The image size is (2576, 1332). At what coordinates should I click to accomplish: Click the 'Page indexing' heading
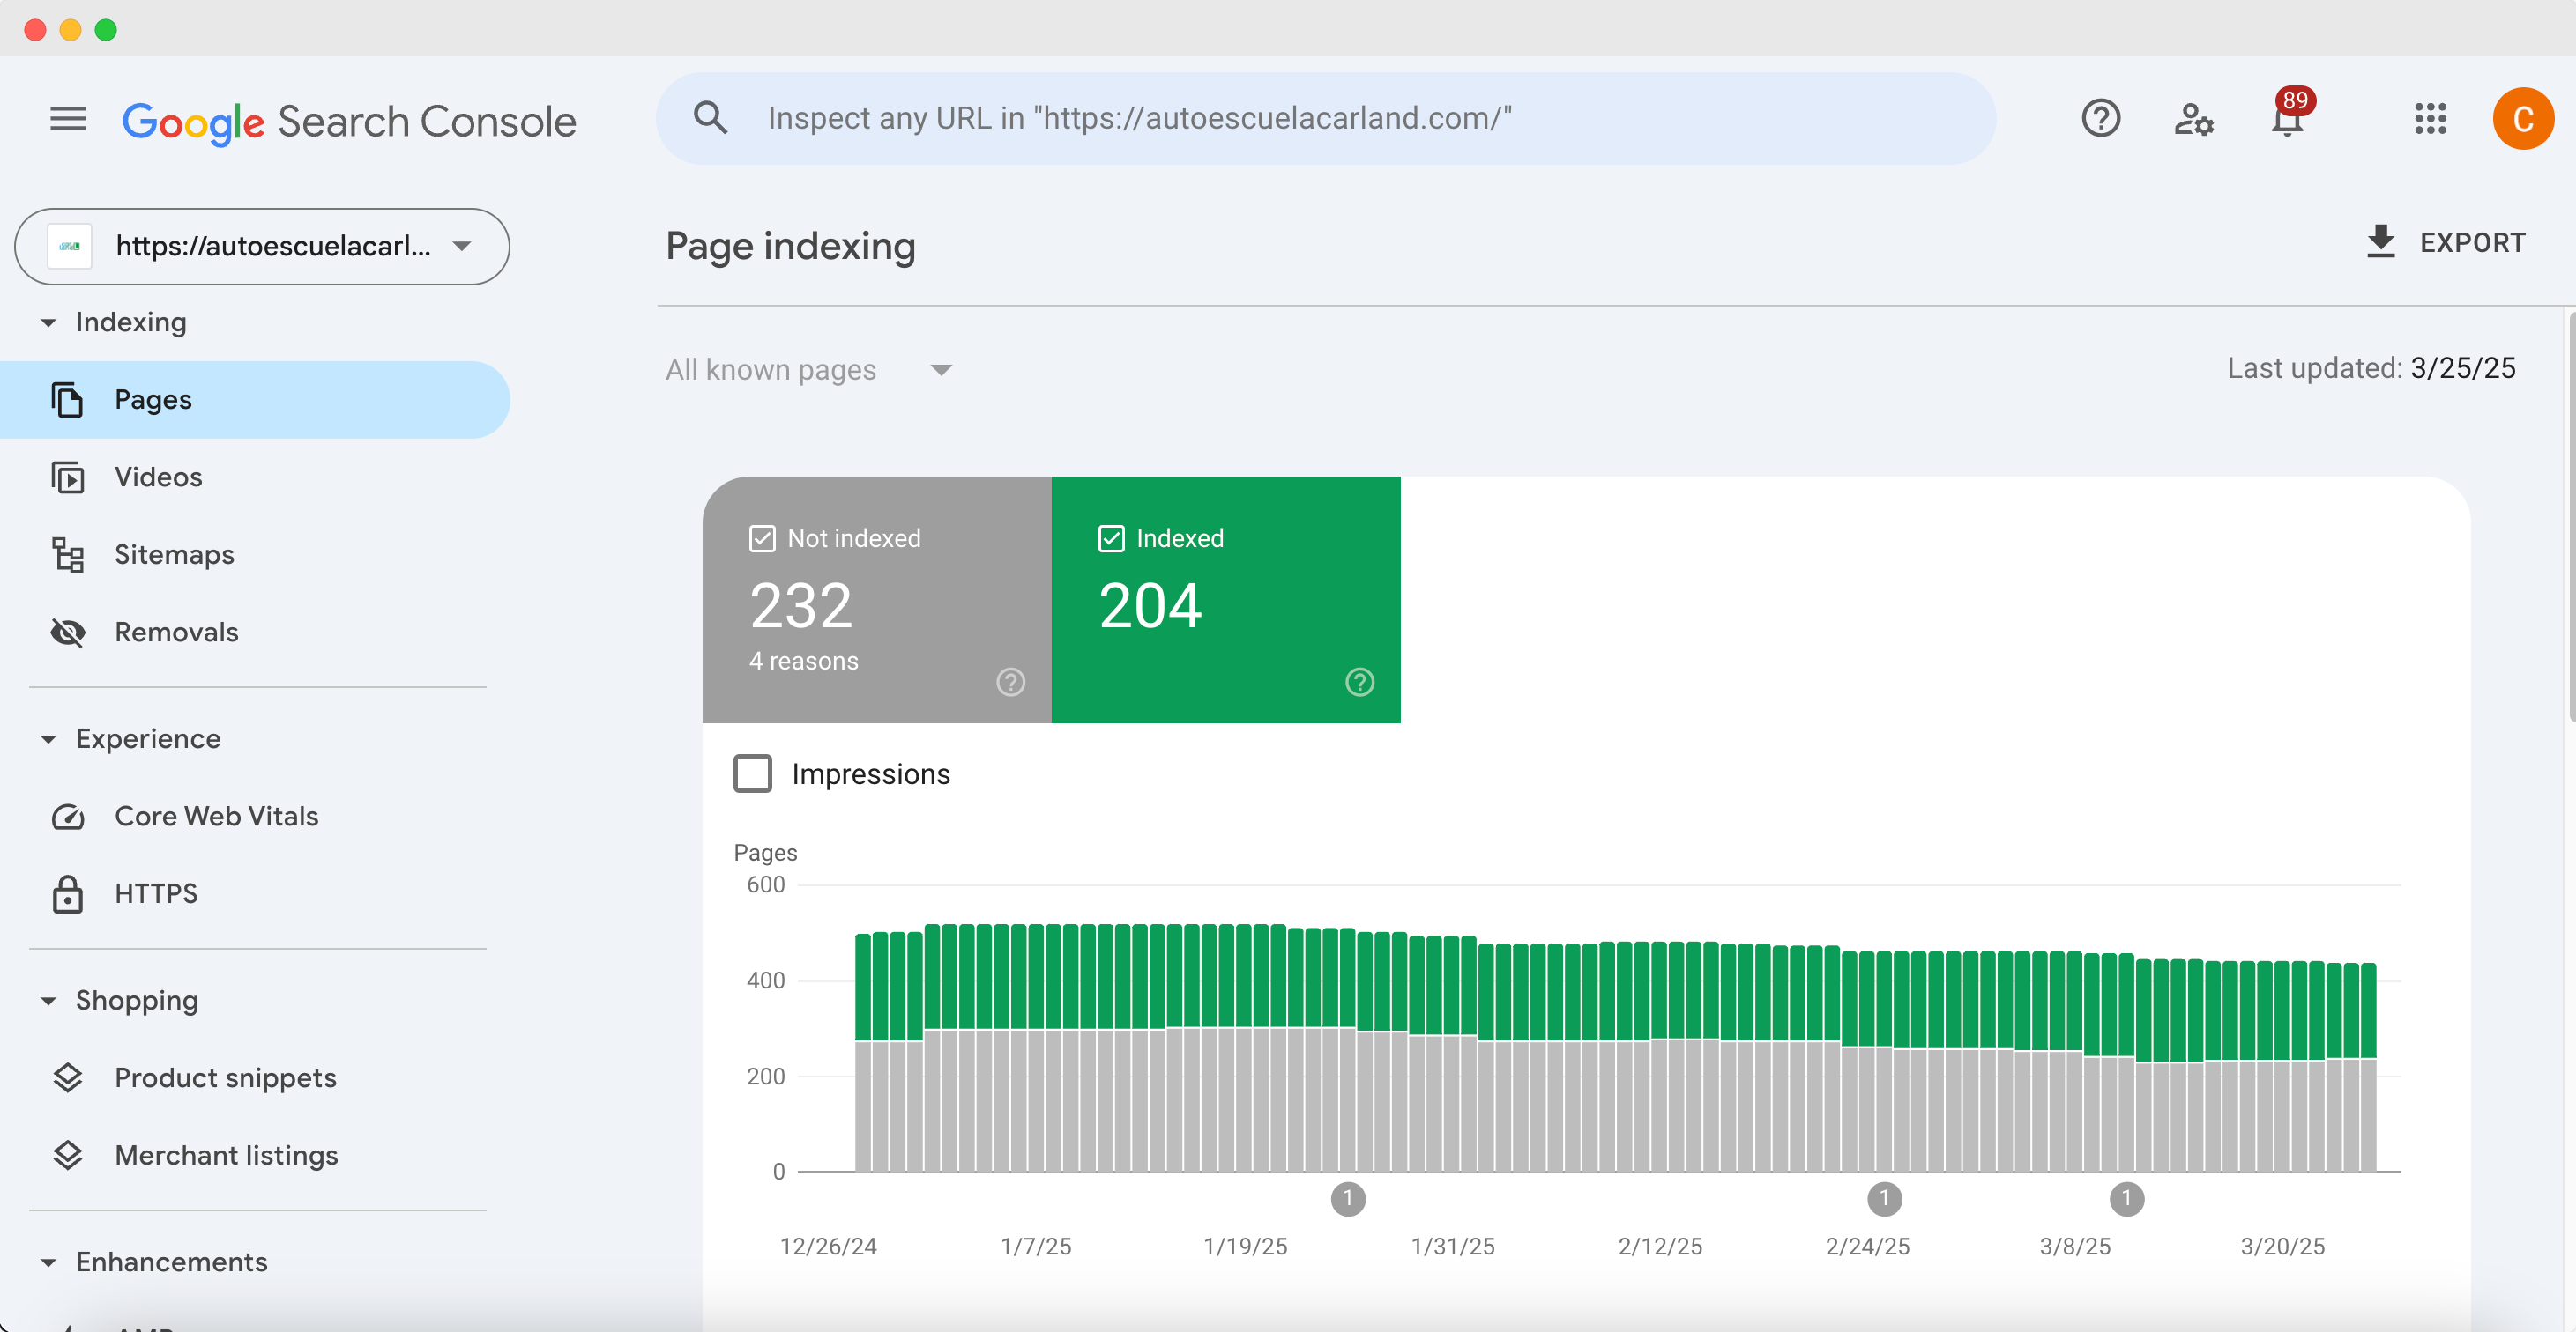coord(791,246)
